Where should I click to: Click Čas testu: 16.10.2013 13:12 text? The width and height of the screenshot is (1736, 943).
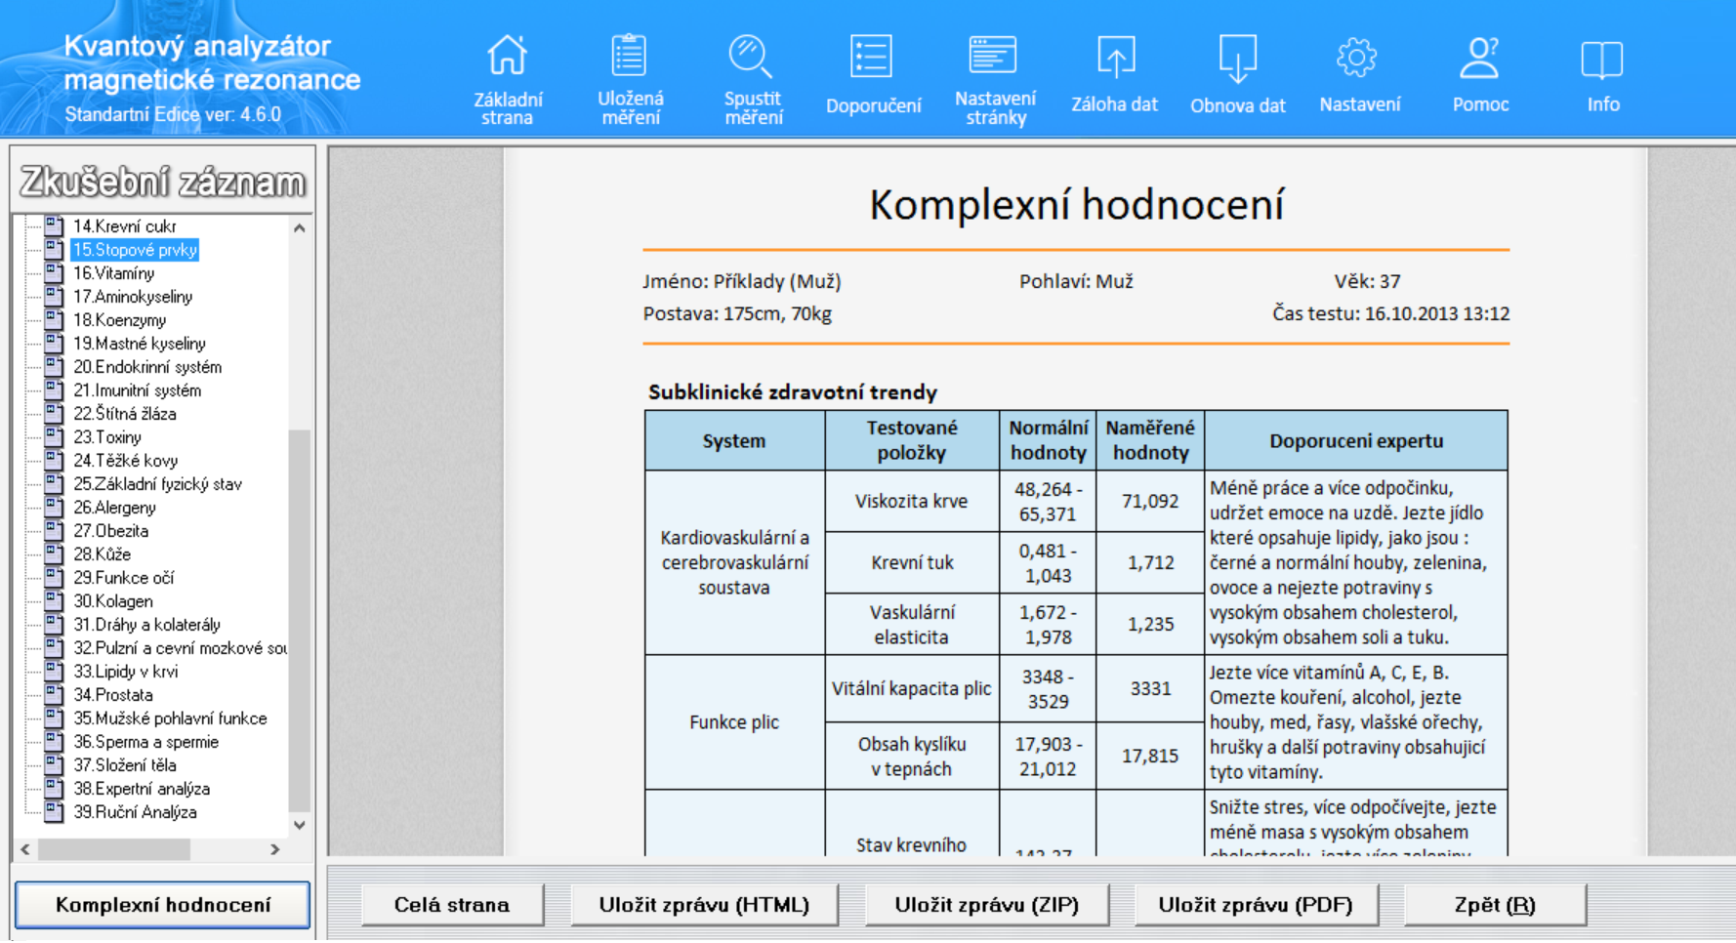[x=1390, y=313]
